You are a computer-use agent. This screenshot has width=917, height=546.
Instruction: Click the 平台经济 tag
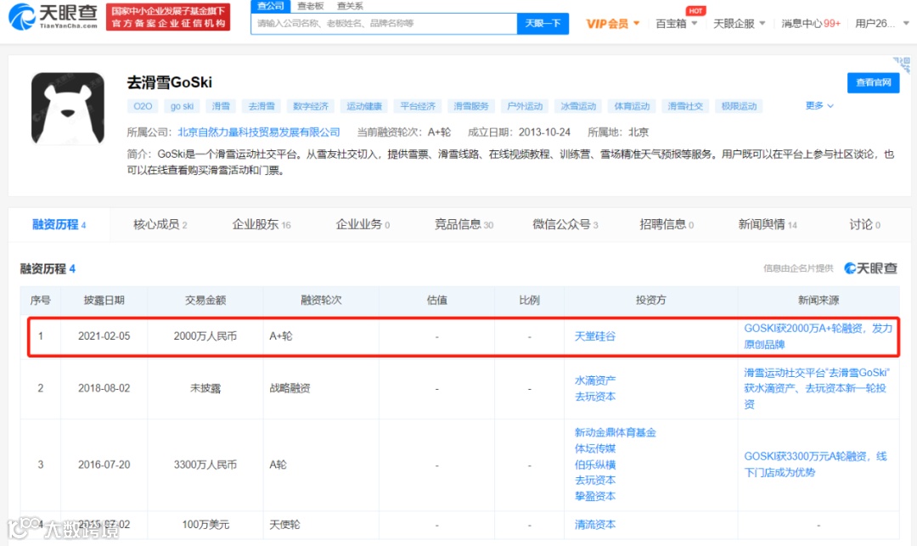[418, 106]
